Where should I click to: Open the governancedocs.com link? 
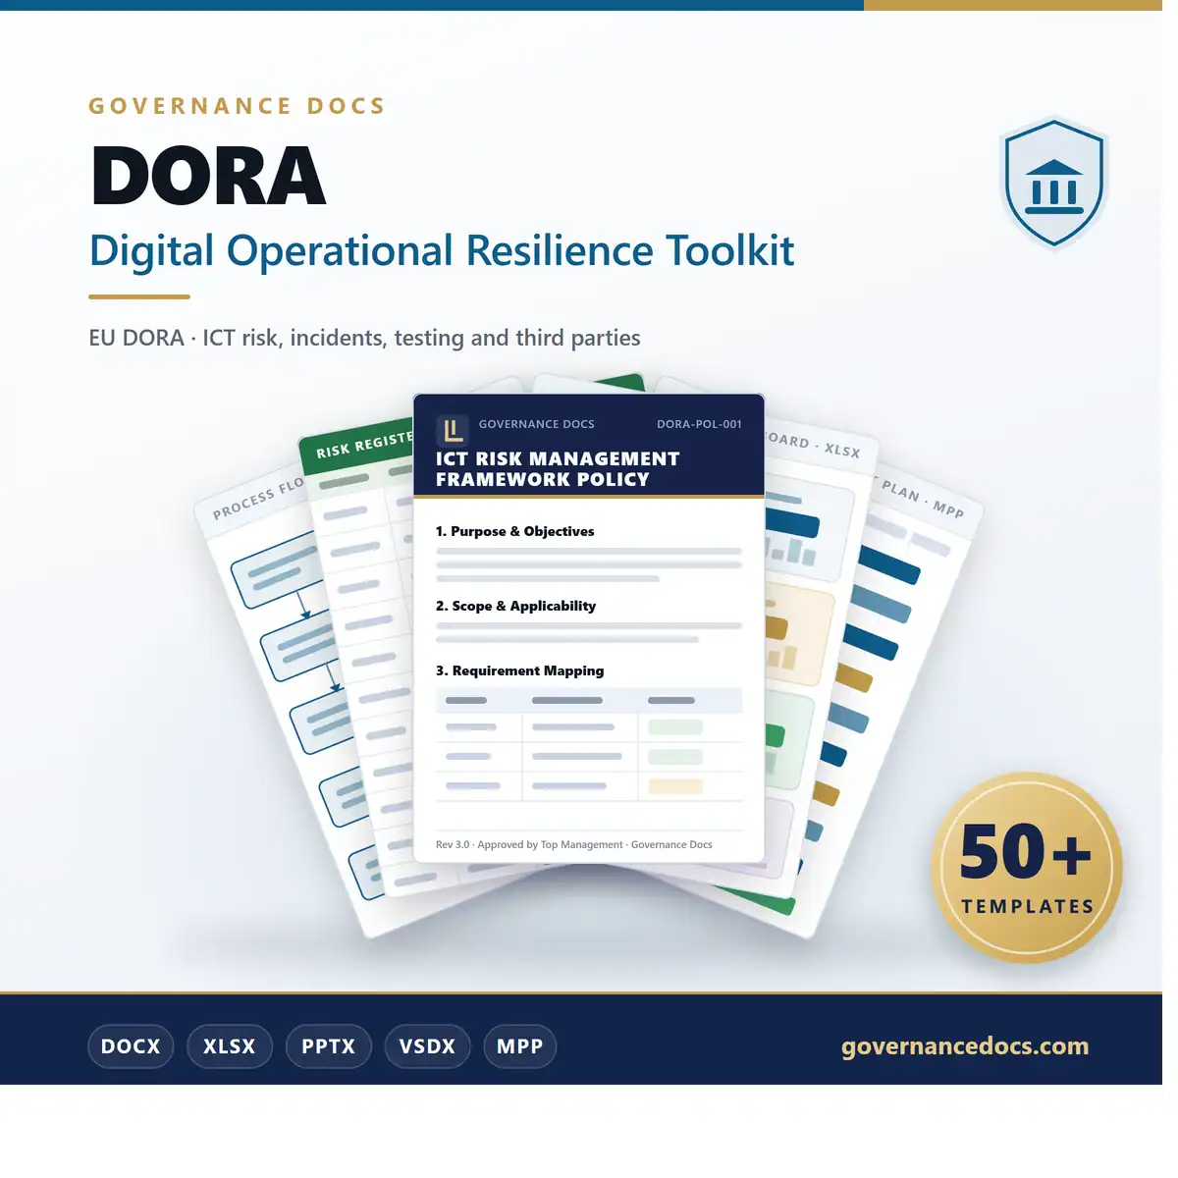(x=965, y=1046)
